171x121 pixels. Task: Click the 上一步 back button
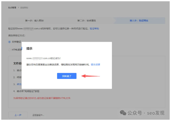pos(18,115)
